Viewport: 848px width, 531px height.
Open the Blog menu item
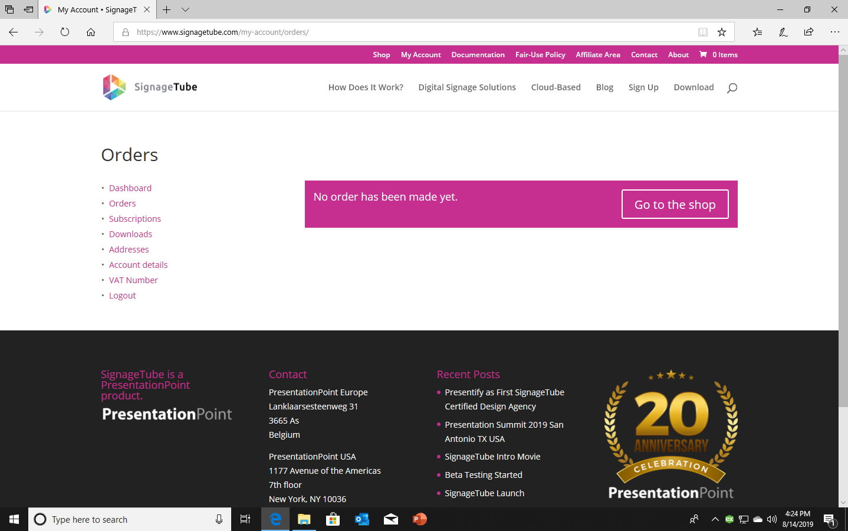pos(604,87)
